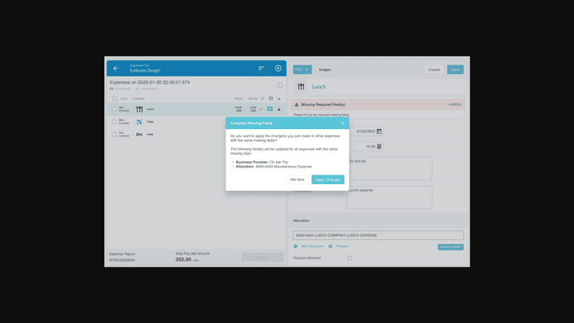Choose Not Now in the dialog

point(297,179)
